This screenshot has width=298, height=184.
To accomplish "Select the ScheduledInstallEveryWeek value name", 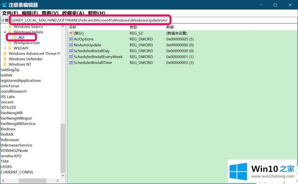I will tap(98, 57).
